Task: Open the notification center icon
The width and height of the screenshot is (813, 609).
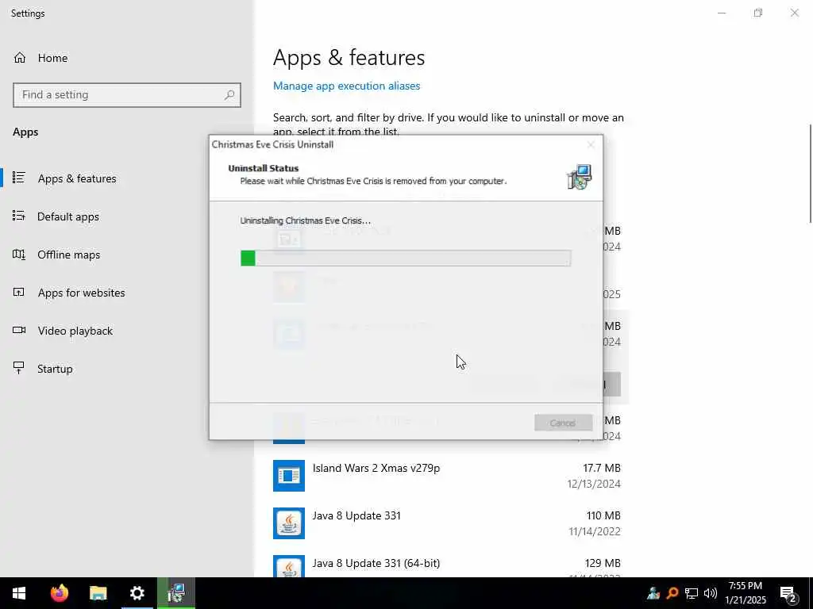Action: pyautogui.click(x=788, y=594)
